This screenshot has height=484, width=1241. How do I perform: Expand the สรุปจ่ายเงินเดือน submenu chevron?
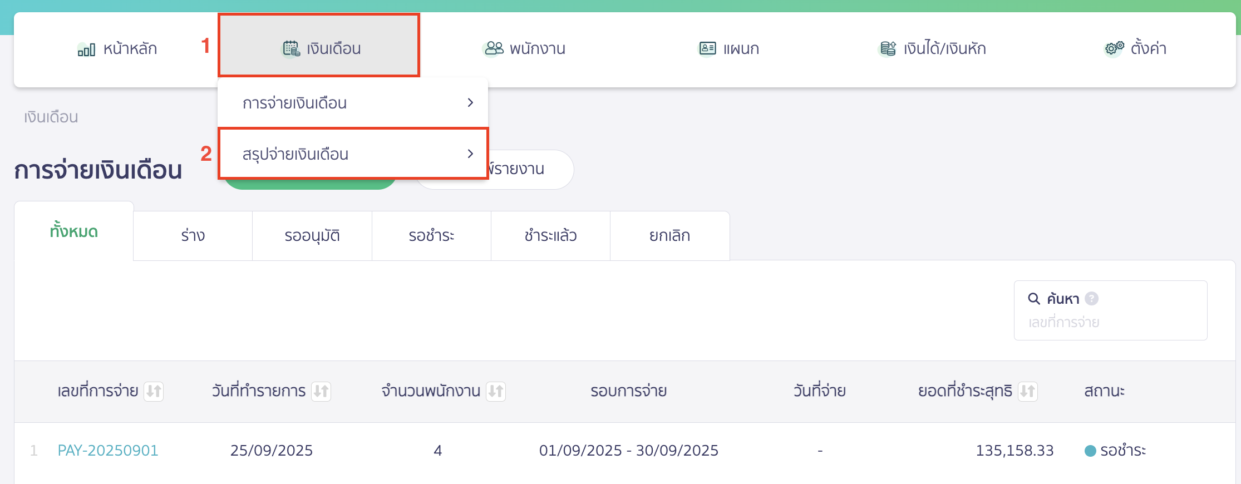pos(470,154)
